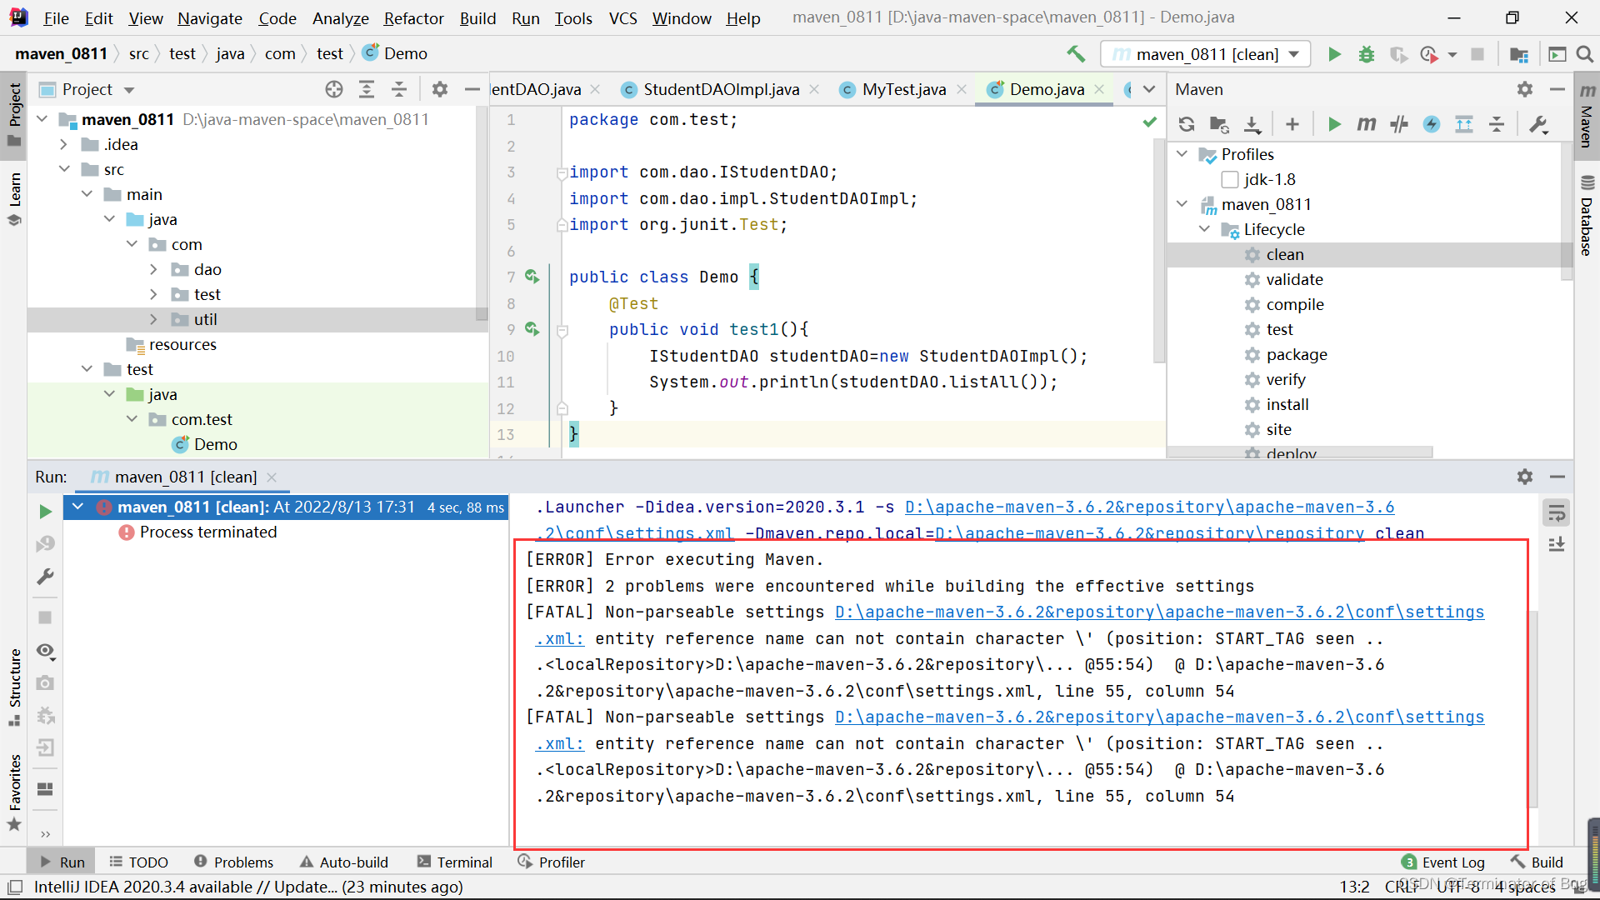Image resolution: width=1600 pixels, height=900 pixels.
Task: Run the selected Maven build
Action: click(1334, 124)
